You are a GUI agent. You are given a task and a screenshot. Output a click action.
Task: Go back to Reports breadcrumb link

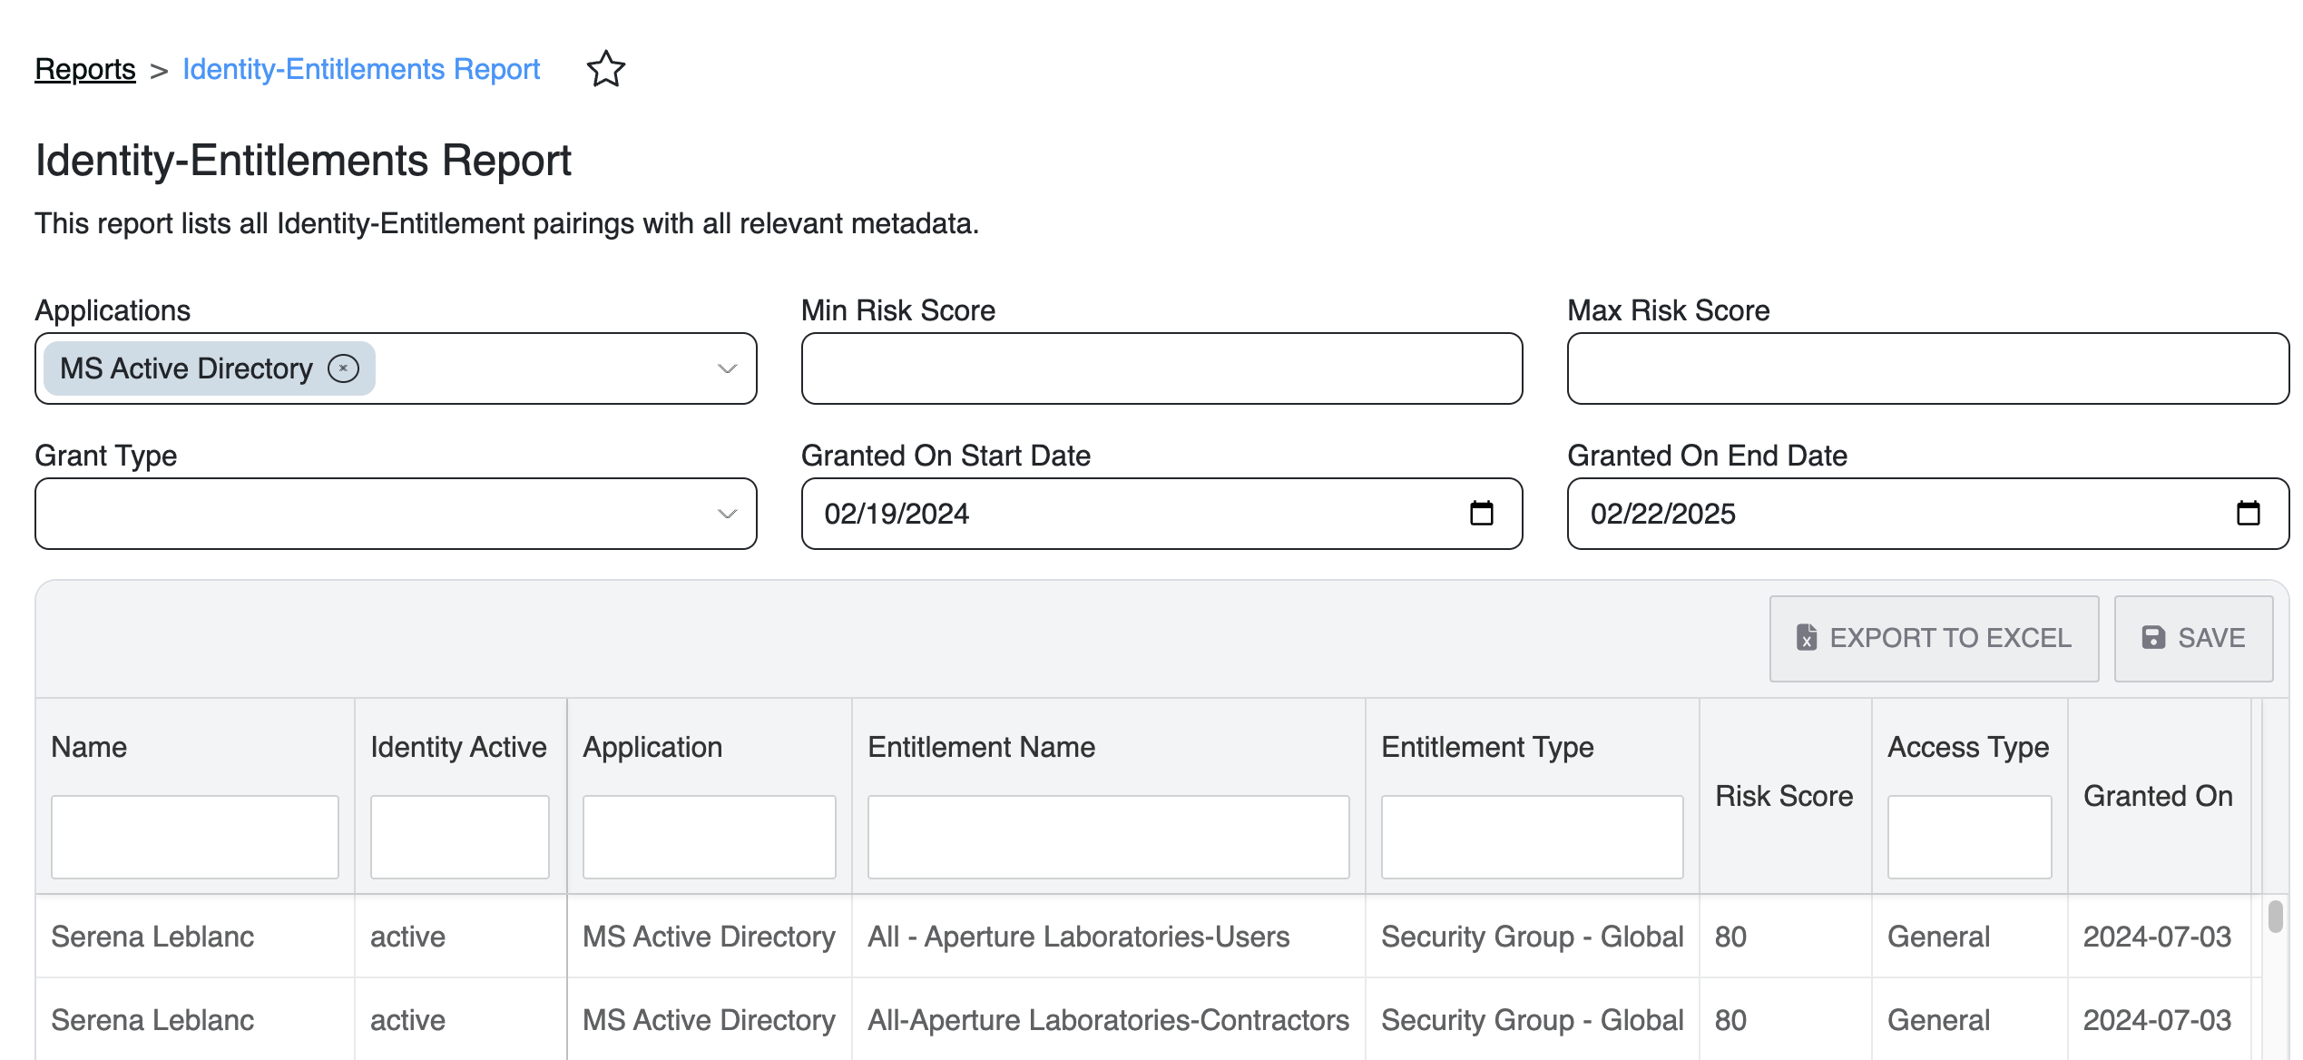(85, 69)
